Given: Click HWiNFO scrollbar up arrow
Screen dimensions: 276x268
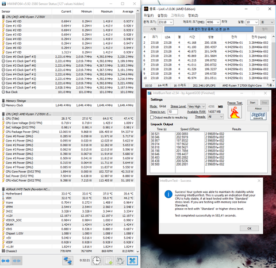Looking at the screenshot, I should point(137,11).
